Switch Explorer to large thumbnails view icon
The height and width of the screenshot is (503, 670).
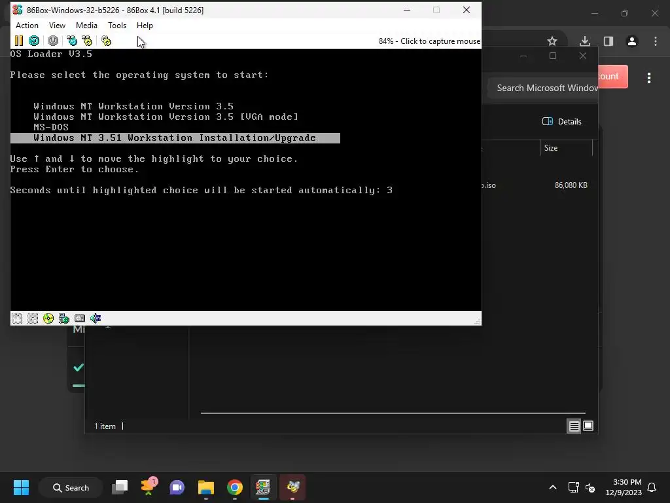[x=588, y=426]
